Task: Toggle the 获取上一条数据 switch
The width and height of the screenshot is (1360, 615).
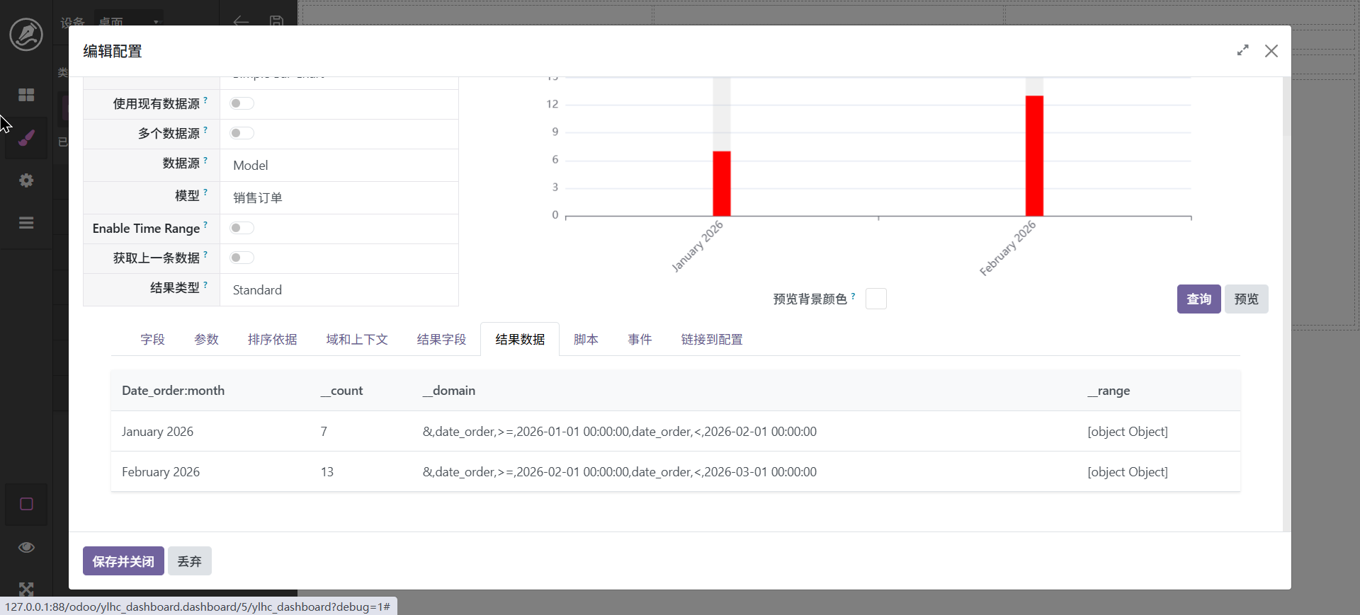Action: (x=242, y=258)
